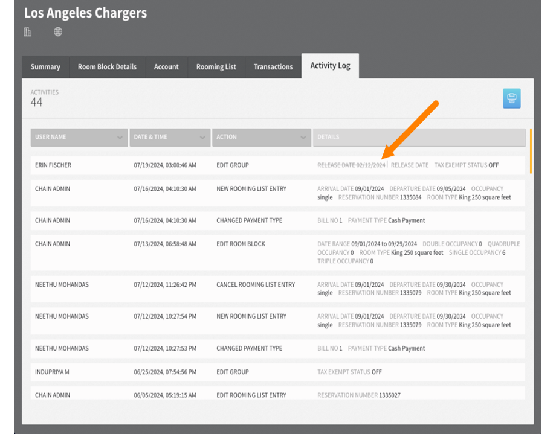This screenshot has height=434, width=556.
Task: Click the Activities count 44
Action: pyautogui.click(x=36, y=103)
